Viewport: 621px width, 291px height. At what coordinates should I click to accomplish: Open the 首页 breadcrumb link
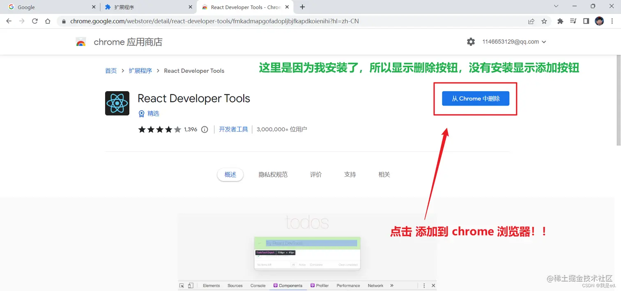(110, 71)
